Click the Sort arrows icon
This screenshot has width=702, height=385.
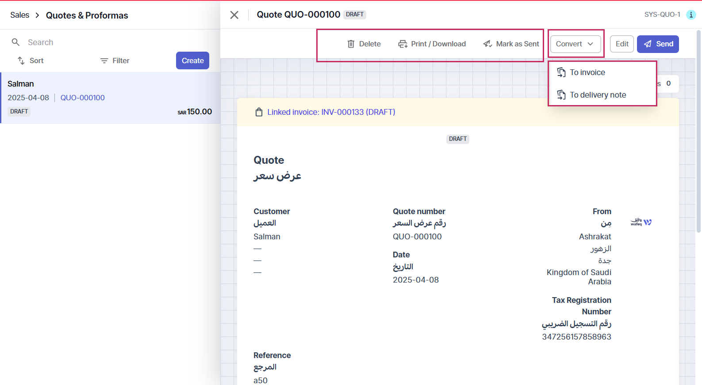[21, 60]
